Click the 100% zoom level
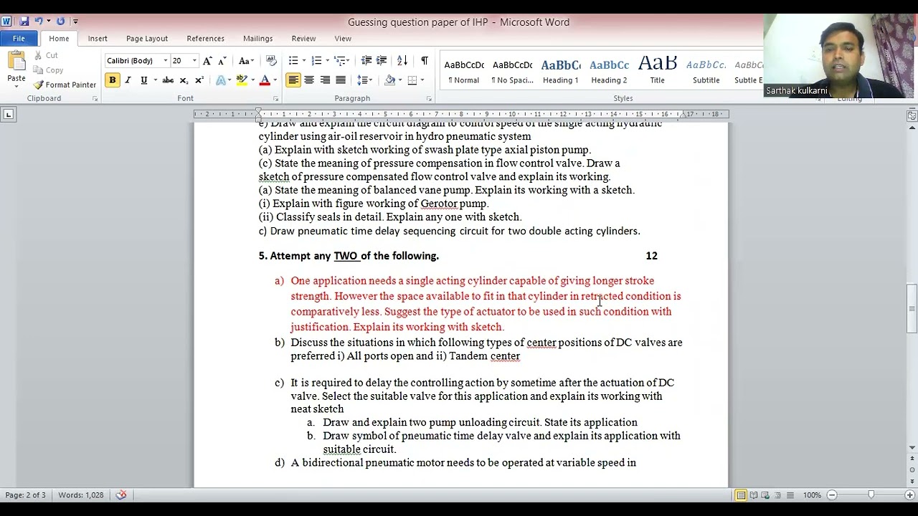 point(812,495)
